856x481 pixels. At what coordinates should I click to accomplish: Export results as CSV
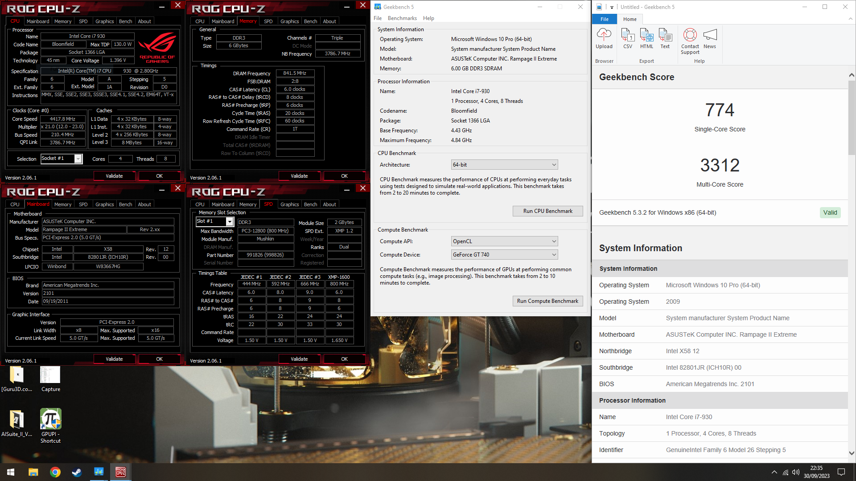pos(628,38)
